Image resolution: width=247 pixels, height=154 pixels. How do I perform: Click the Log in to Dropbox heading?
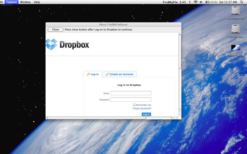(x=129, y=85)
